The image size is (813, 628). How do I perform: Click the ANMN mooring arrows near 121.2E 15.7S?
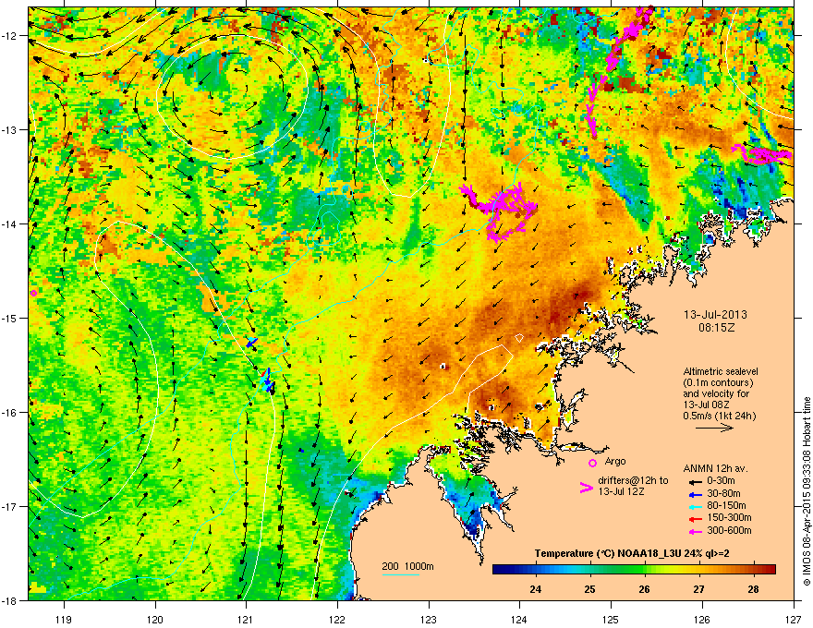click(267, 380)
